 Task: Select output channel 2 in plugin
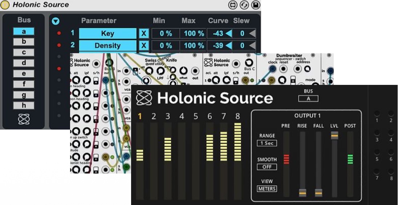[x=154, y=116]
